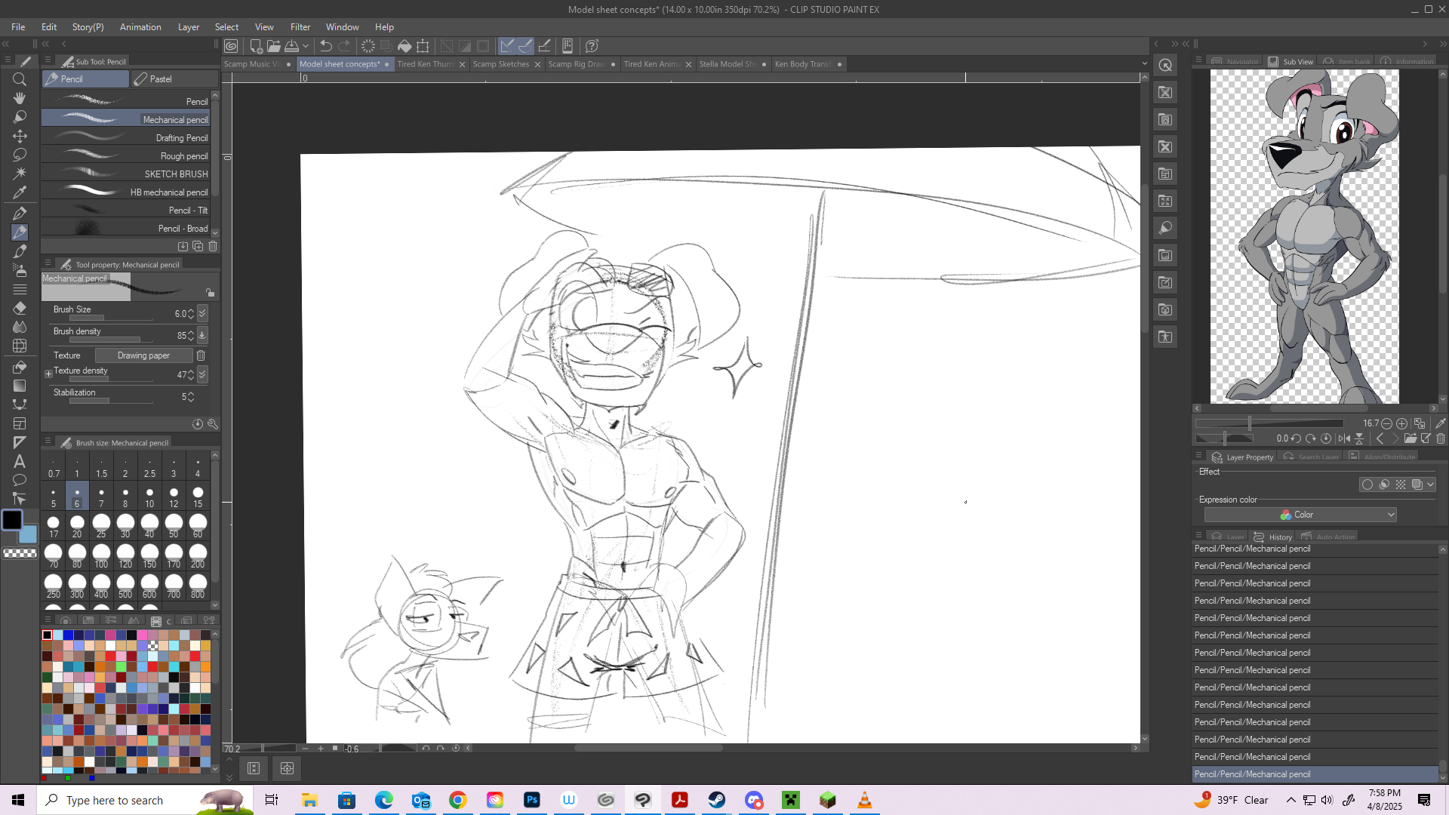Screen dimensions: 1449x815
Task: Choose the Lasso selection tool
Action: coord(20,155)
